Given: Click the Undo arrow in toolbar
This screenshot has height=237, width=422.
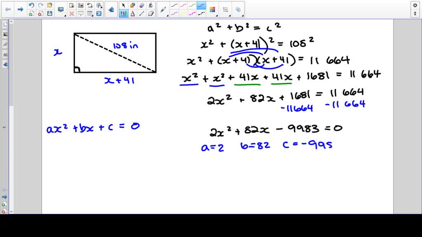Looking at the screenshot, I should click(x=31, y=6).
